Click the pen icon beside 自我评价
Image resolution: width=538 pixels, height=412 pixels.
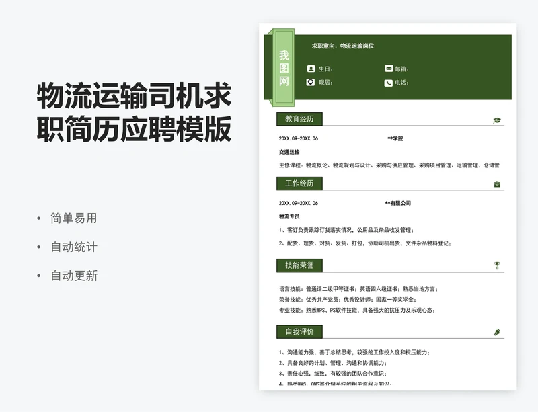(x=496, y=331)
